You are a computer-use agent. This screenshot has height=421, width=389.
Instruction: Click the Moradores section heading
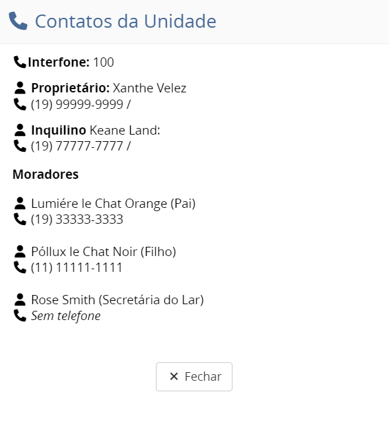(x=46, y=174)
